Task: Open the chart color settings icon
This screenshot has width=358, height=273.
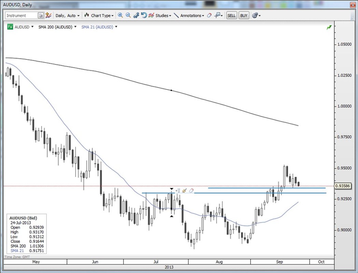Action: coord(255,15)
